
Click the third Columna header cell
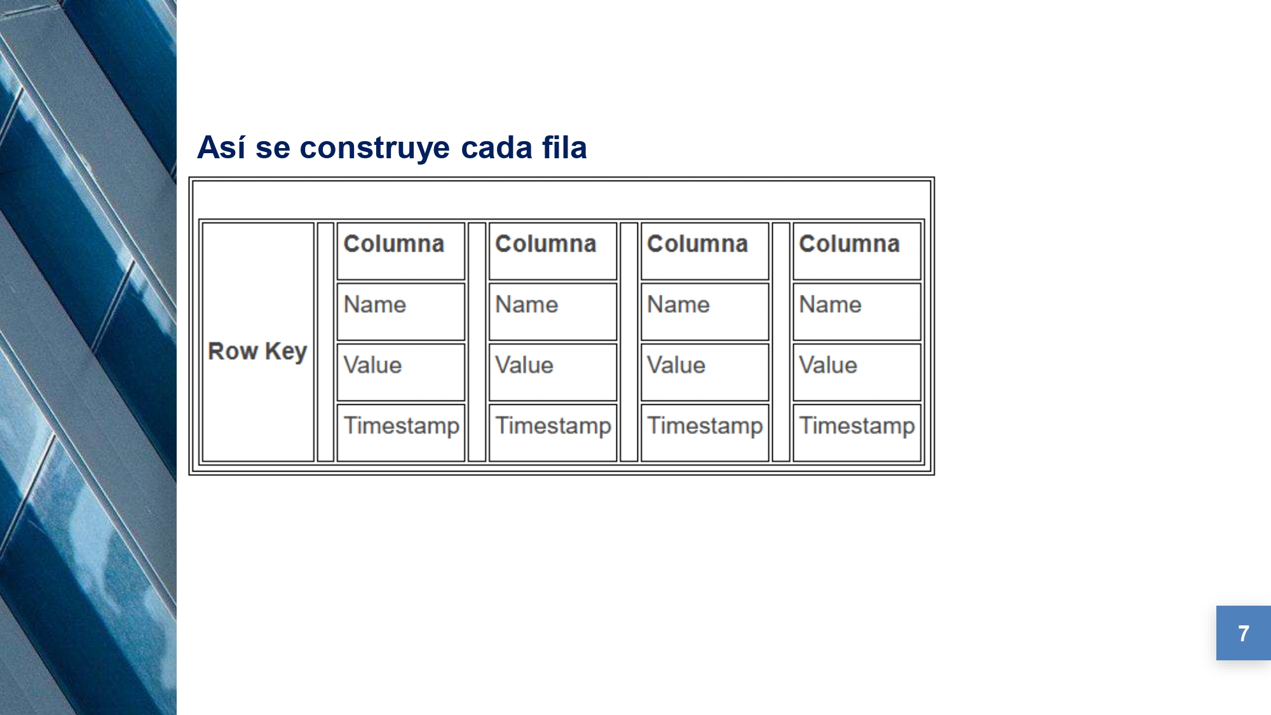(705, 251)
